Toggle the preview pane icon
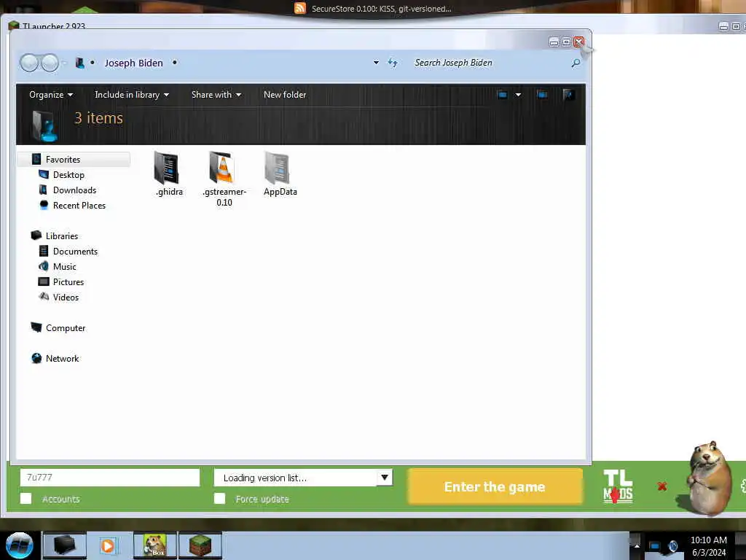746x560 pixels. click(542, 95)
